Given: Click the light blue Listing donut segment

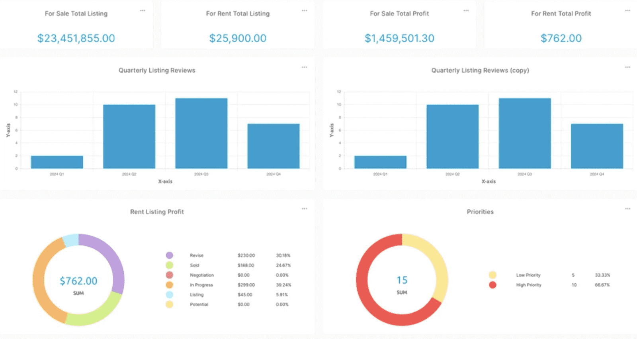Looking at the screenshot, I should click(x=72, y=241).
